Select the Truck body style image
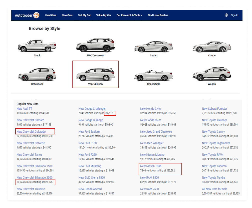The height and width of the screenshot is (208, 252). pos(37,46)
